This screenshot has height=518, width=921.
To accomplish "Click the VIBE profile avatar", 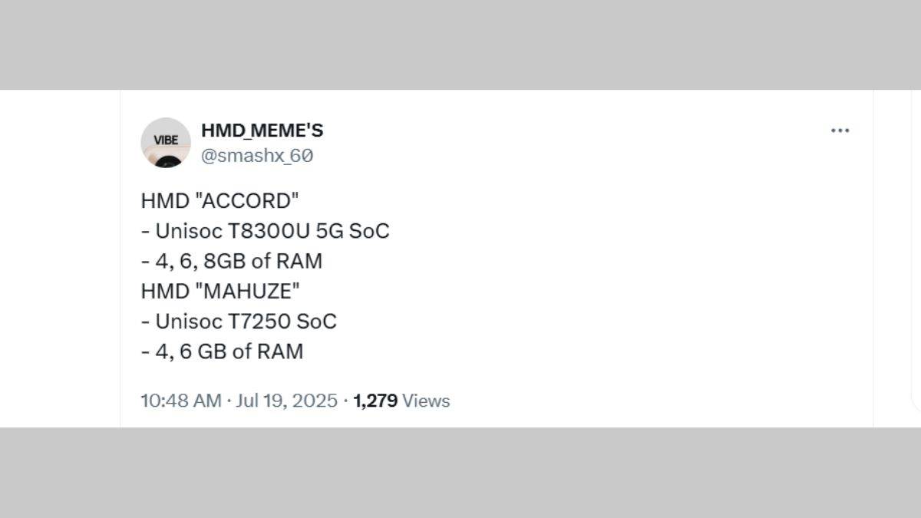I will click(x=166, y=143).
